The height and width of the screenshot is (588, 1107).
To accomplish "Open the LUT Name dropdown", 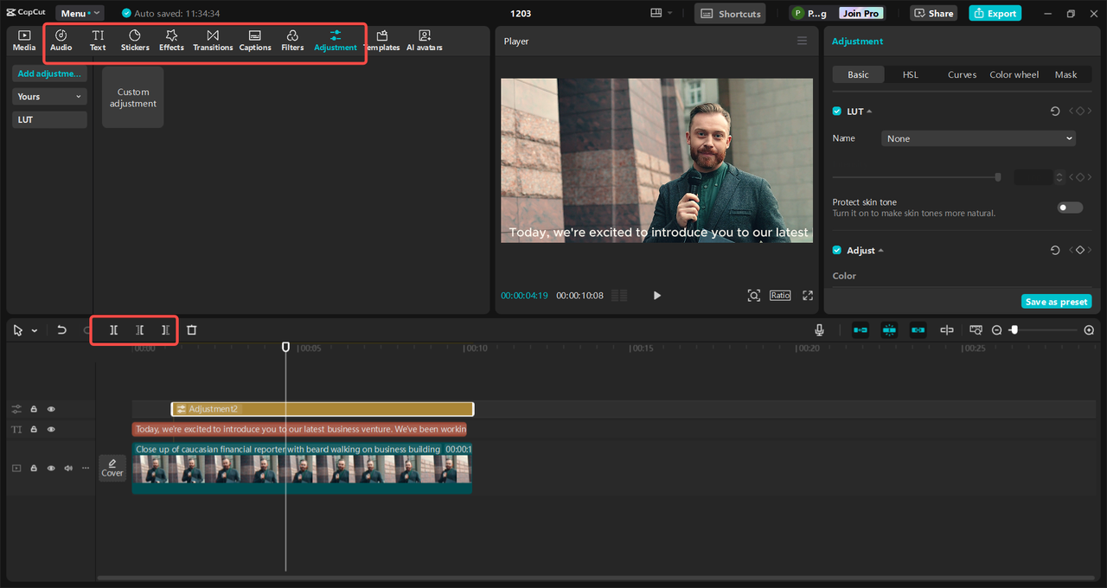I will click(x=979, y=138).
